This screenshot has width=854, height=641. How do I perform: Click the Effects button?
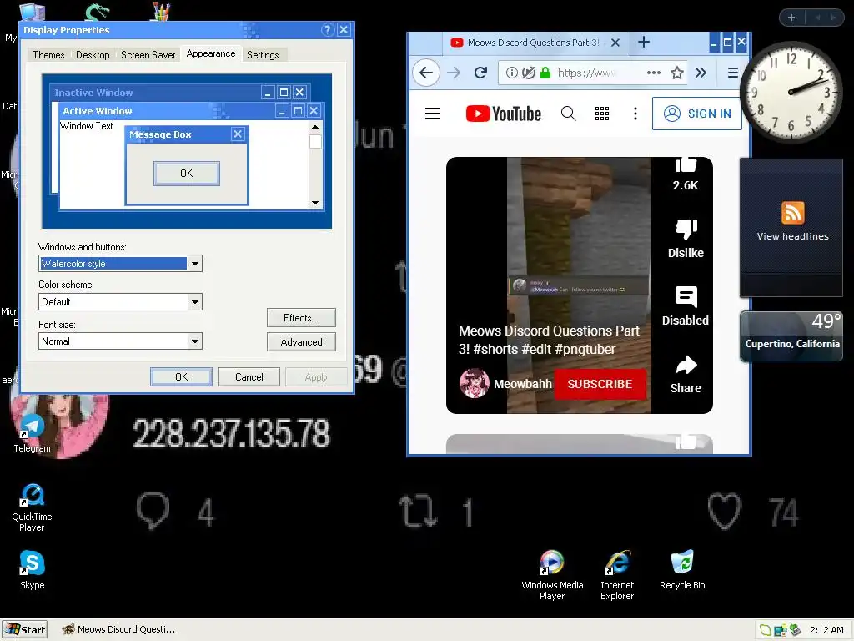point(301,318)
